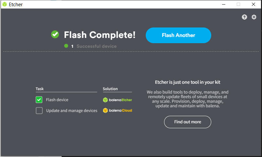Image resolution: width=262 pixels, height=157 pixels.
Task: Click the 'Flash device' task label
Action: pyautogui.click(x=57, y=100)
